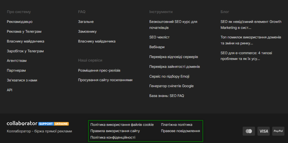
Task: Open the Рекламодавцю link
Action: coord(20,22)
